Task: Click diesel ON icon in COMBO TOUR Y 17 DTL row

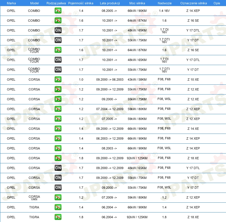Action: (58, 60)
